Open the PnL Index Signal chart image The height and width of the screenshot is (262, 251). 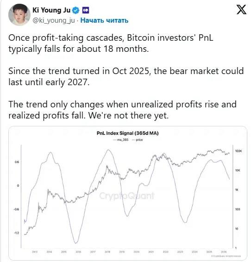click(x=128, y=193)
